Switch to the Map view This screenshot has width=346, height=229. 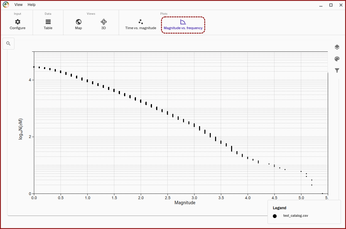(78, 24)
